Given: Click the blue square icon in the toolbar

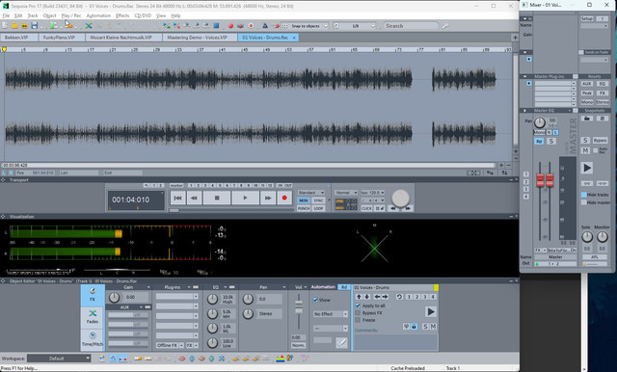Looking at the screenshot, I should [x=216, y=26].
